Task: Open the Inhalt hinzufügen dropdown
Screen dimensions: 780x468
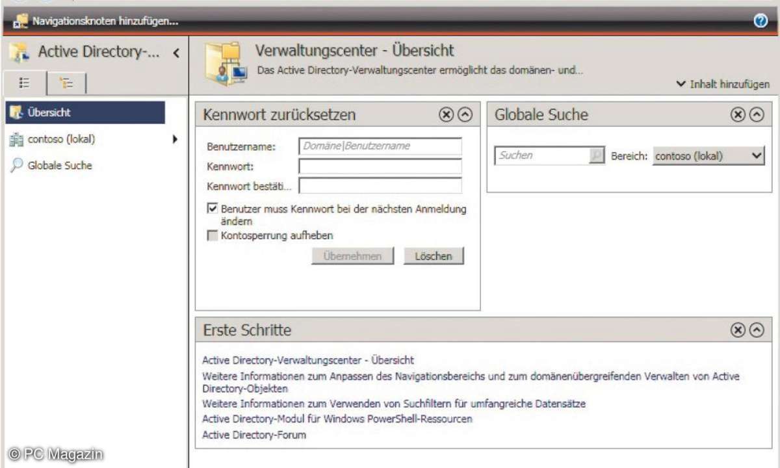Action: pos(723,84)
